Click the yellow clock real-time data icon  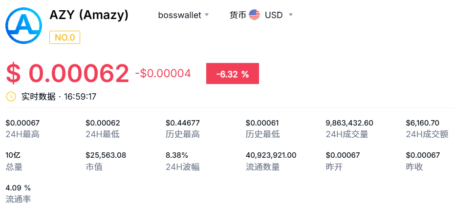(11, 96)
